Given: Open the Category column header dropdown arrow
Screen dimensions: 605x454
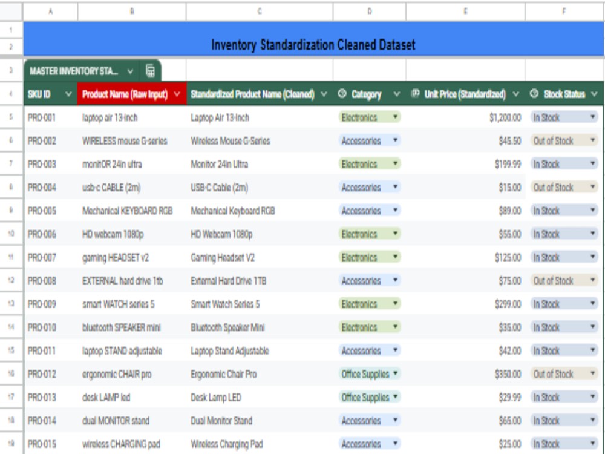Looking at the screenshot, I should [x=396, y=94].
